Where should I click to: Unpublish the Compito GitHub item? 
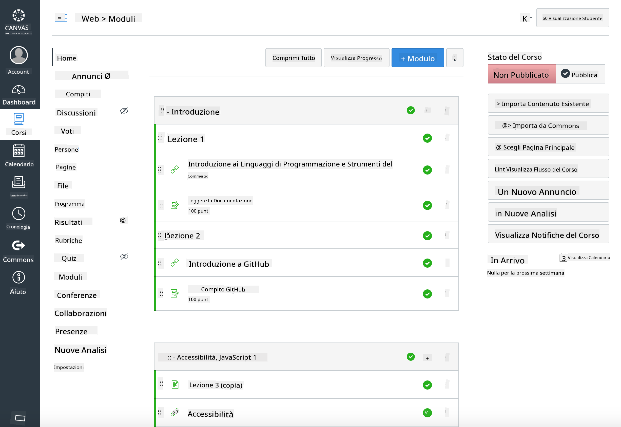(428, 294)
